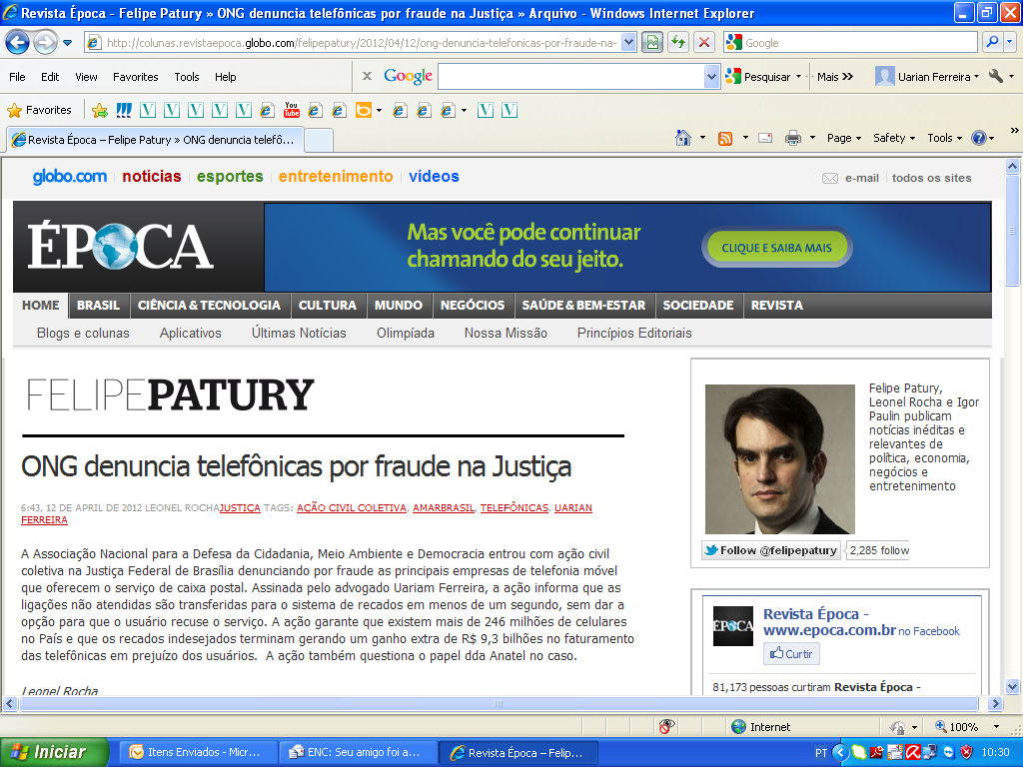Viewport: 1023px width, 767px height.
Task: Stop loading with the red X icon
Action: point(704,43)
